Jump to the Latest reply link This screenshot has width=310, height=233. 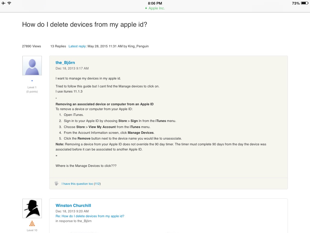(77, 46)
